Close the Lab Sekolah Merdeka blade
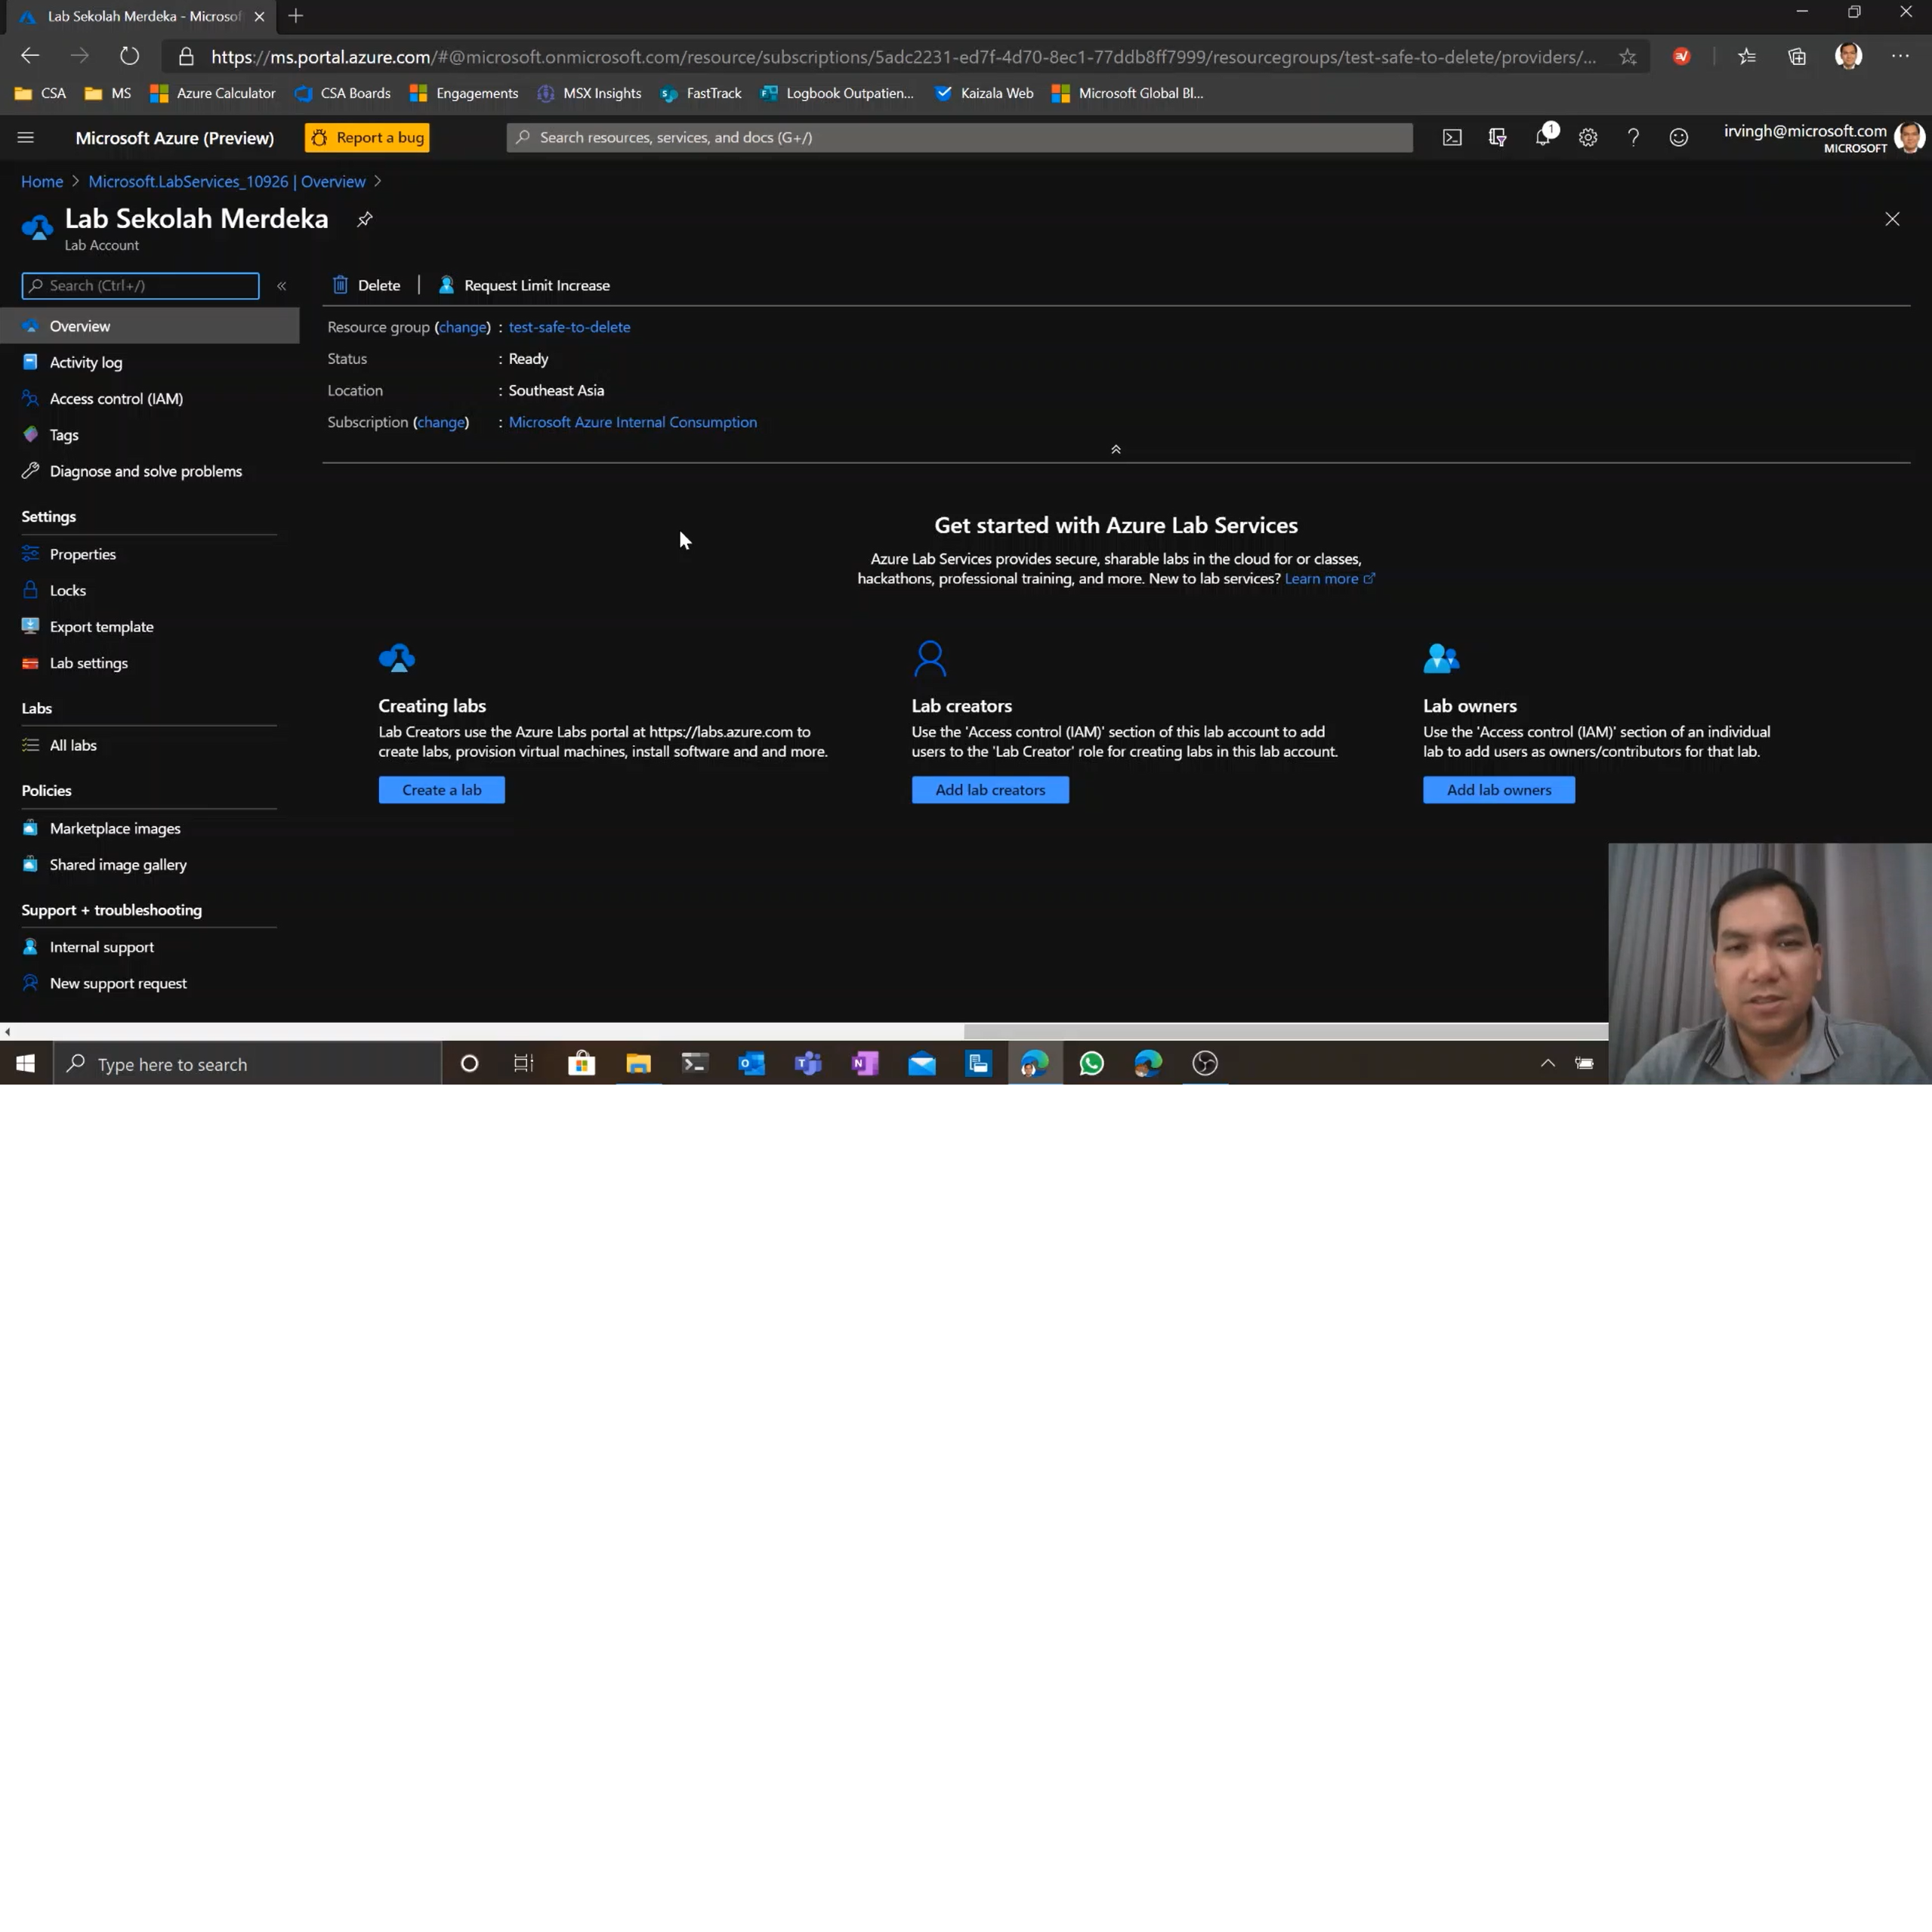Image resolution: width=1932 pixels, height=1932 pixels. point(1892,219)
